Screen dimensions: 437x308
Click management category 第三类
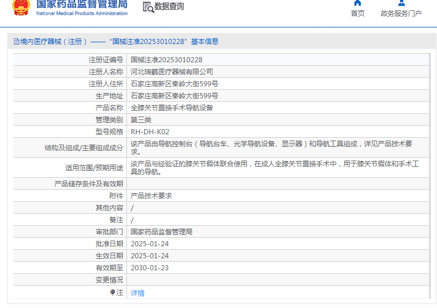[141, 120]
